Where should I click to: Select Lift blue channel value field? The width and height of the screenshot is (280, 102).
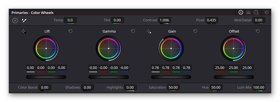pos(62,68)
